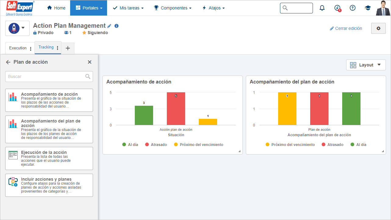Select the Tracking tab
The width and height of the screenshot is (391, 220).
[46, 47]
